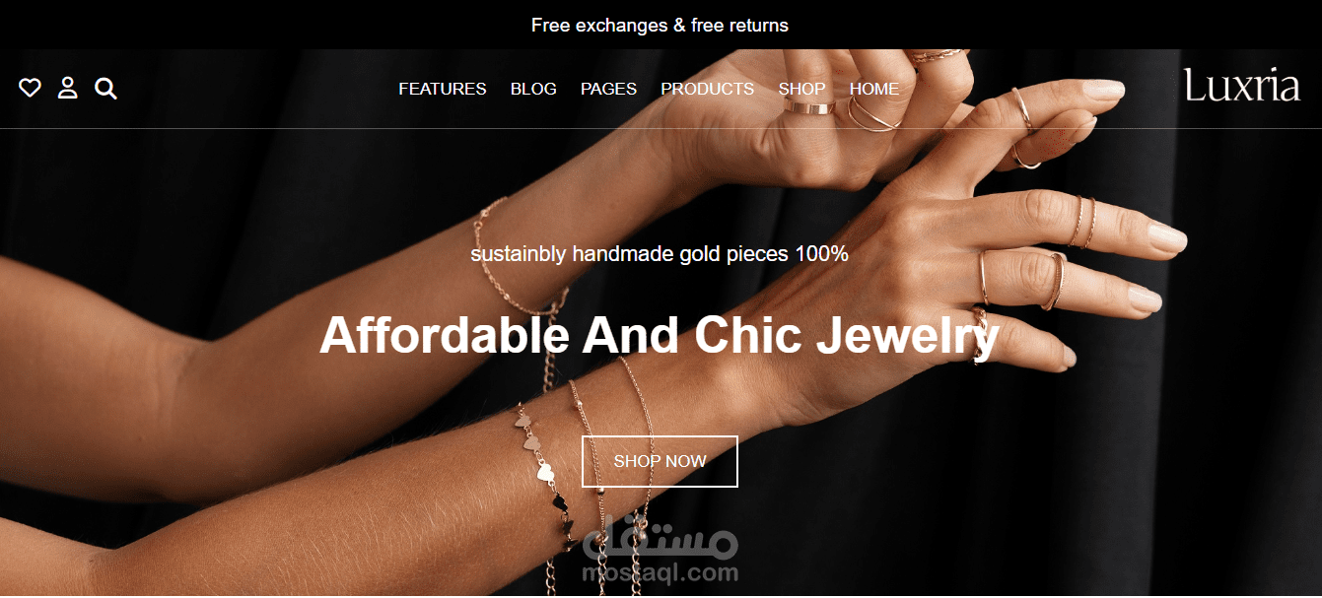Open the user account icon

(x=67, y=89)
